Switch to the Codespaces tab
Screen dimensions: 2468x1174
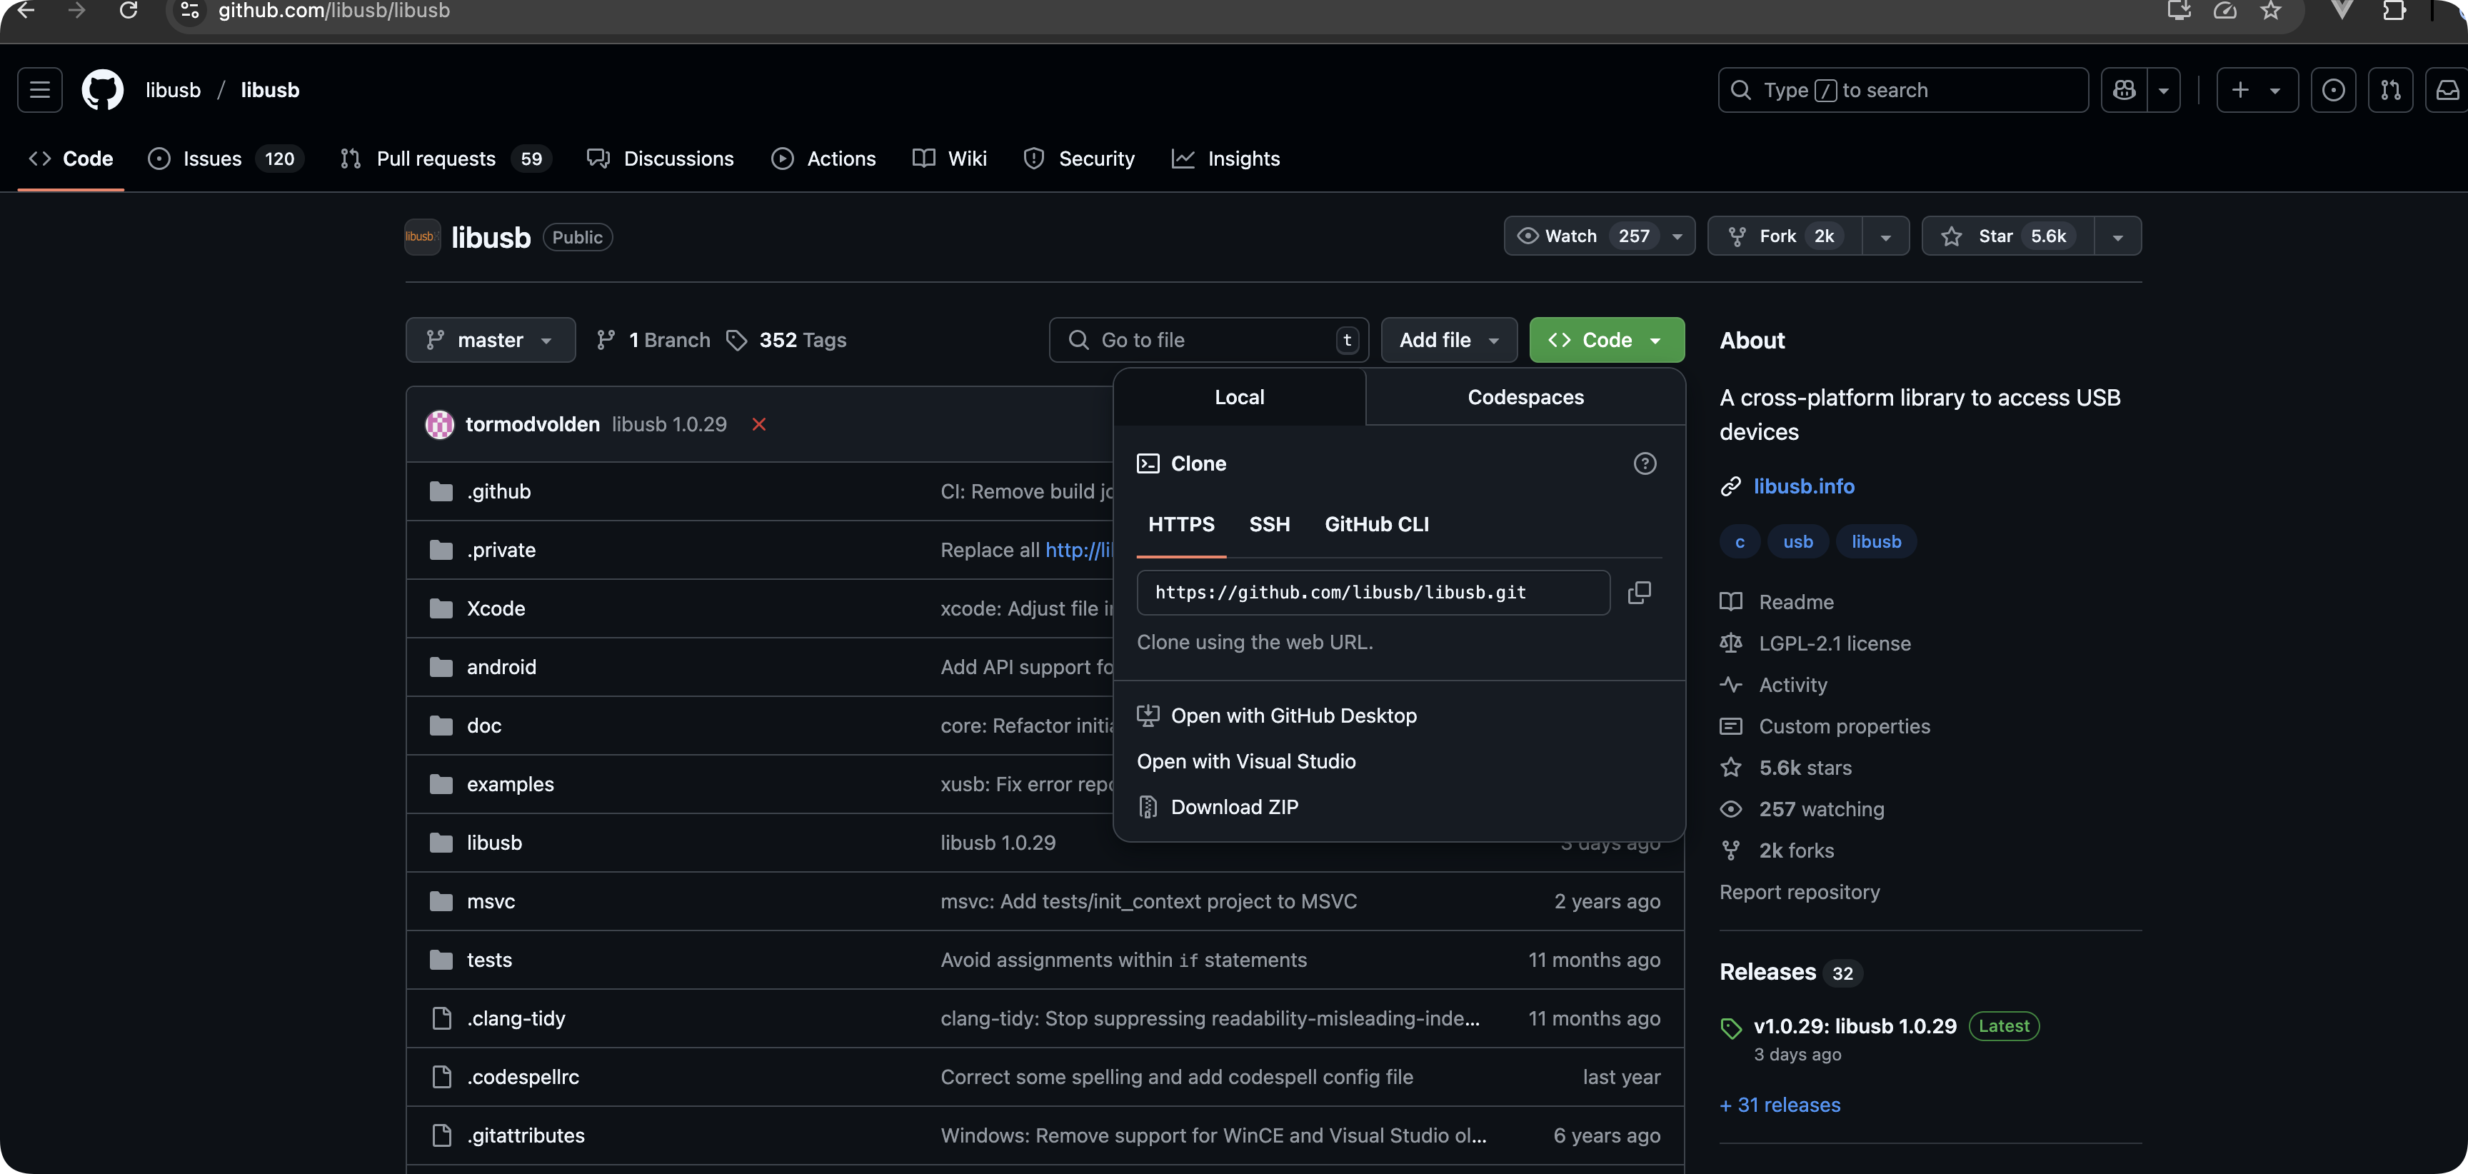tap(1525, 397)
